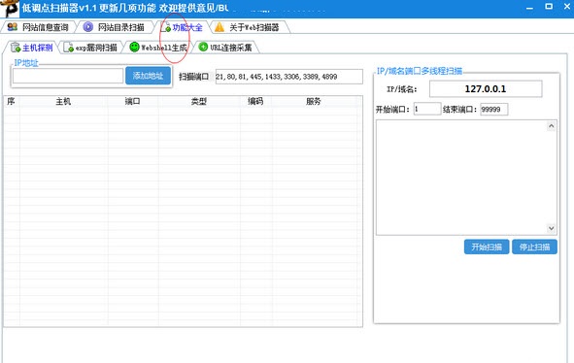The width and height of the screenshot is (574, 363).
Task: Click the 结束端口 field showing 99999
Action: [493, 109]
